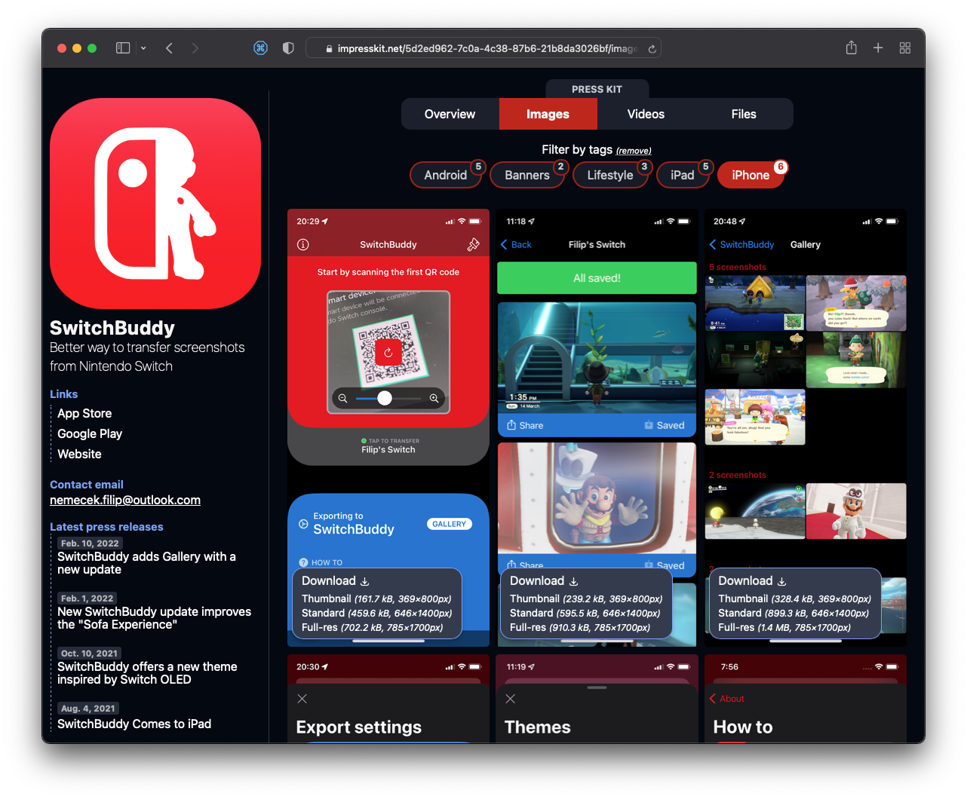Click the About back link in How to screenshot
Image resolution: width=967 pixels, height=799 pixels.
click(x=727, y=699)
